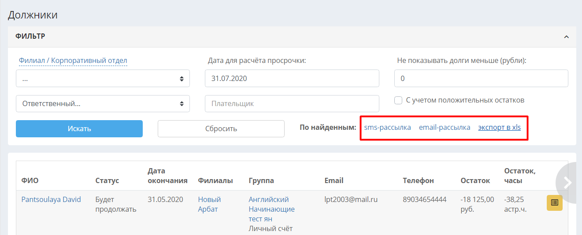The height and width of the screenshot is (235, 582).
Task: Click the date cell 31.05.2020
Action: tap(165, 199)
